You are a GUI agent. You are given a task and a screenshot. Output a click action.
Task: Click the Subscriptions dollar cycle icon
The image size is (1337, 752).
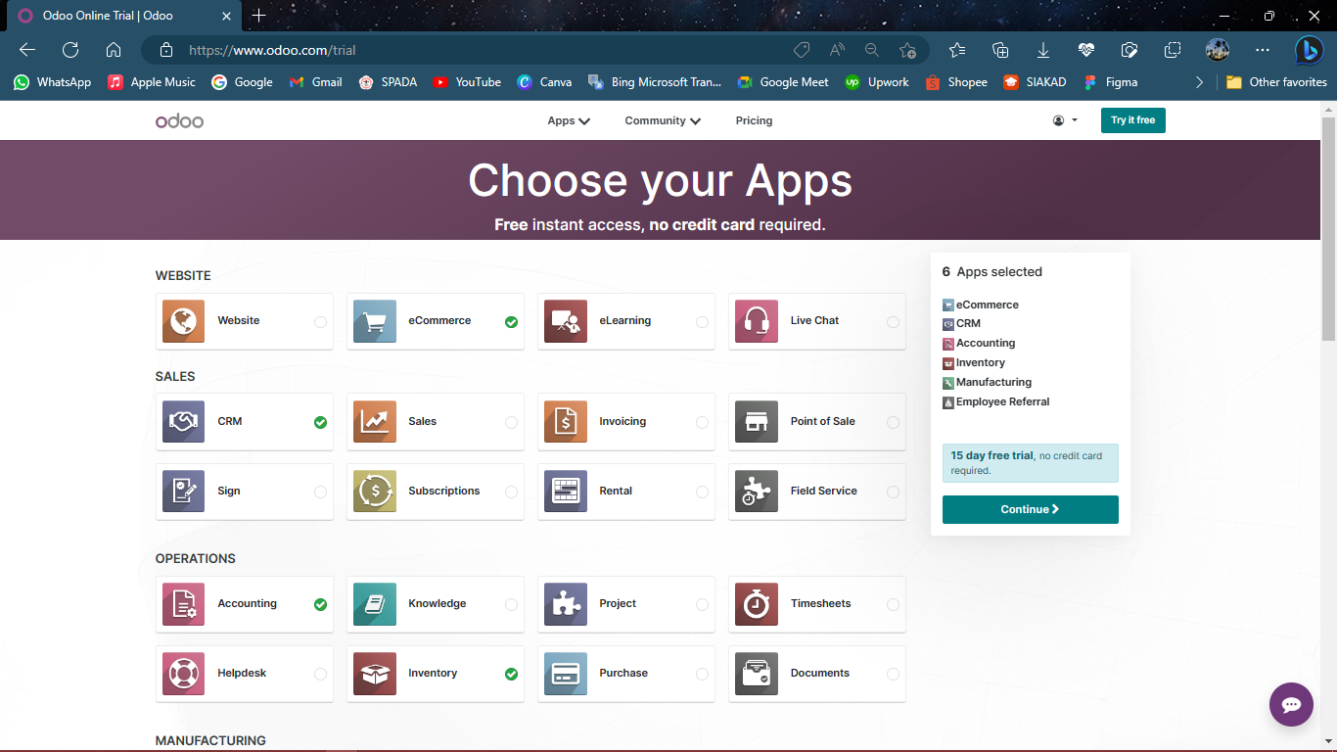(374, 492)
